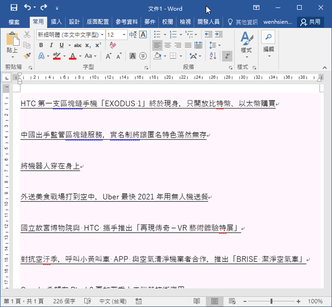This screenshot has height=307, width=332.
Task: Activate the Format Painter brush
Action: [x=27, y=56]
